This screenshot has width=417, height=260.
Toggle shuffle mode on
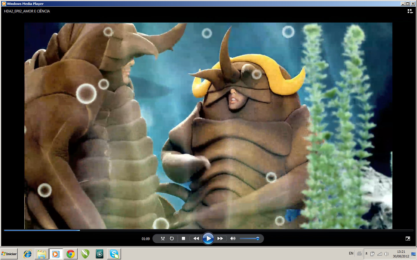tap(163, 239)
